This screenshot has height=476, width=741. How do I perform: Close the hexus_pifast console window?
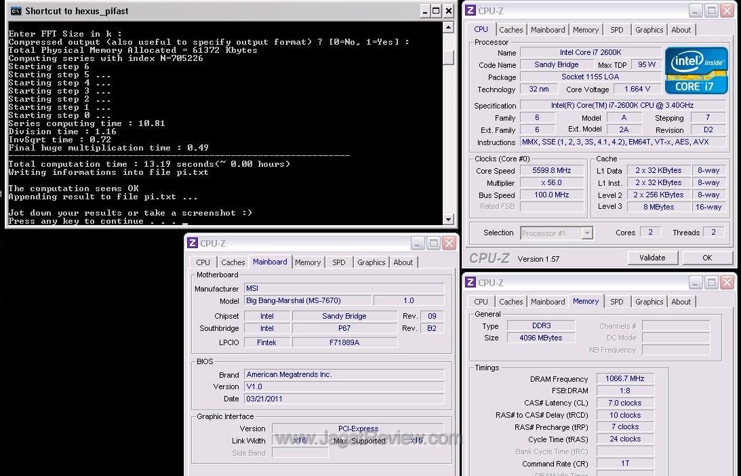(449, 11)
